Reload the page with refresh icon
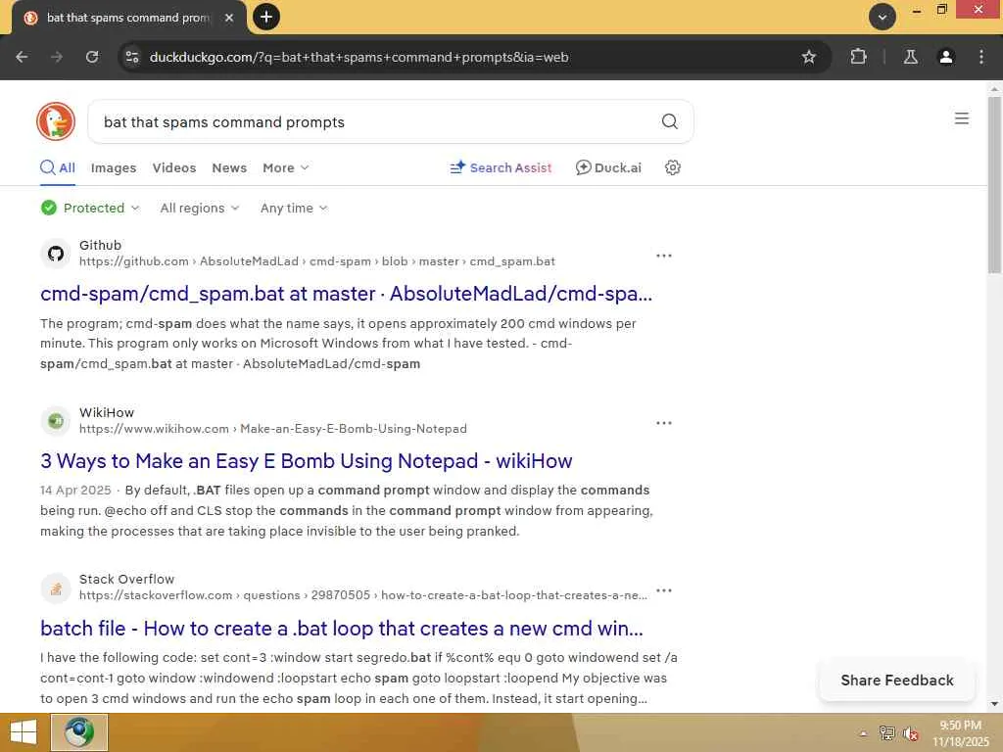The height and width of the screenshot is (752, 1003). click(92, 57)
